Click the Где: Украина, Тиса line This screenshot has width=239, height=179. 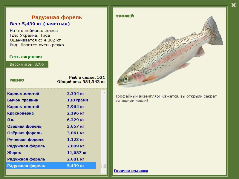(x=30, y=36)
